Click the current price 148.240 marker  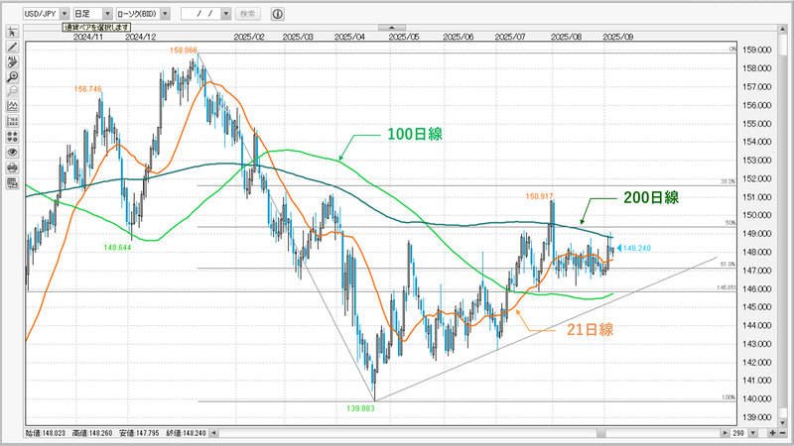point(634,248)
